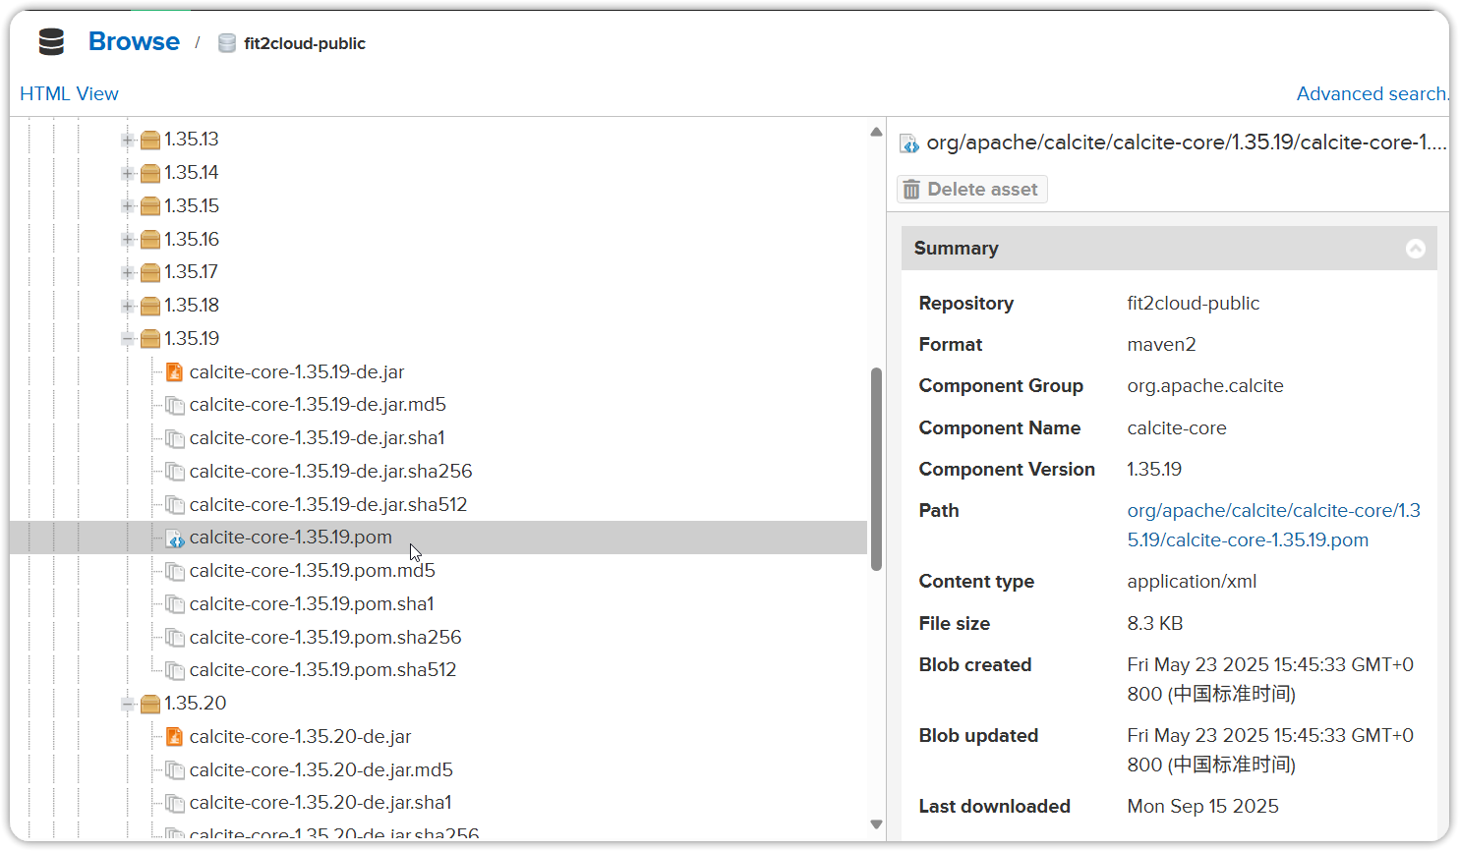Click the fit2cloud-public repository cylinder icon
1459x851 pixels.
click(227, 43)
